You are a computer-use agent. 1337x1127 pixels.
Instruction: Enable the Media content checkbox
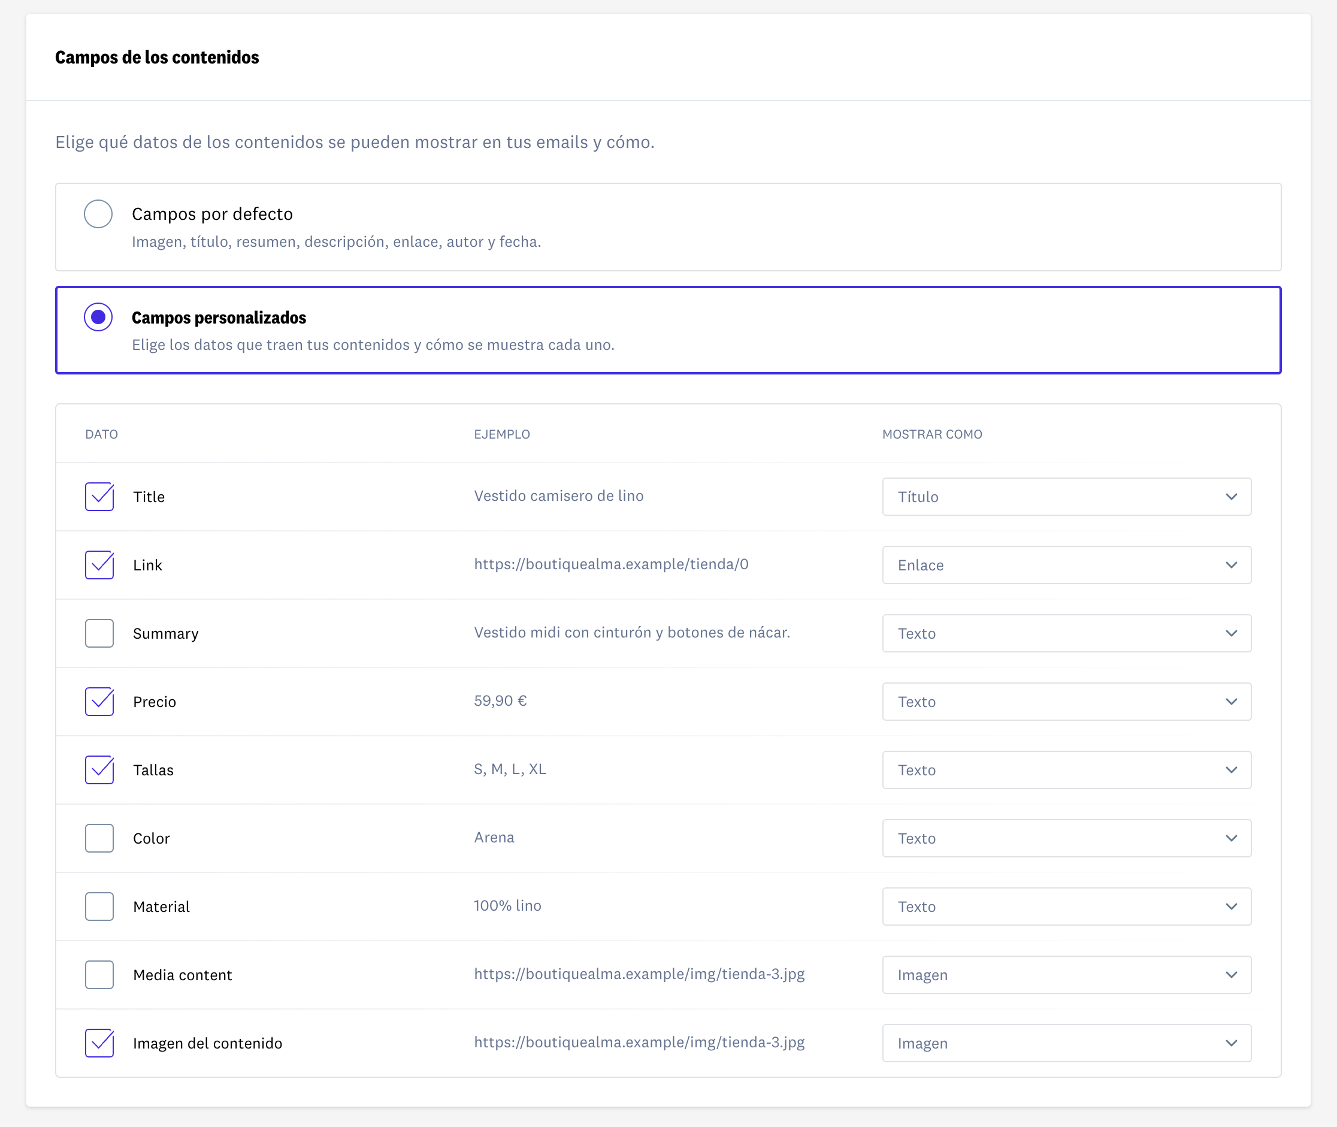[x=99, y=975]
